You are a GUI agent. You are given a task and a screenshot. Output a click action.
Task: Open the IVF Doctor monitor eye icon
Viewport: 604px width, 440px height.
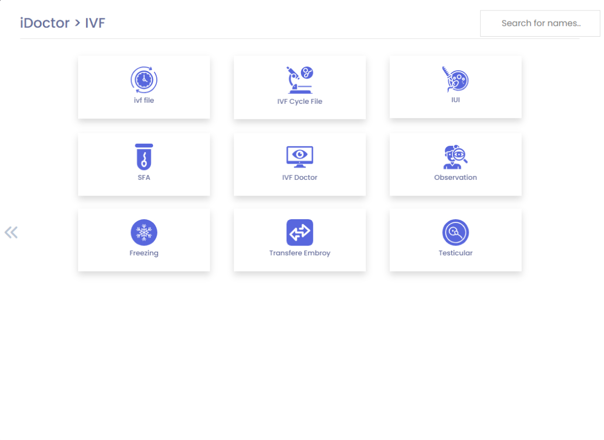(299, 156)
